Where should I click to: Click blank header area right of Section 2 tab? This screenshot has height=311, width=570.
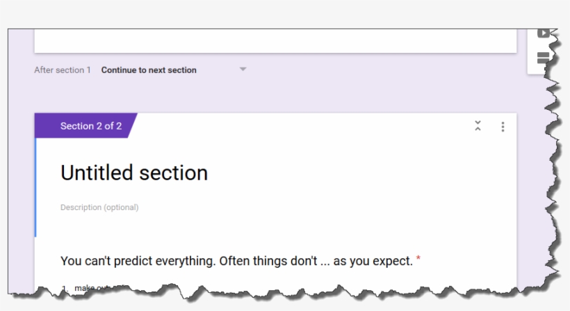tap(299, 126)
